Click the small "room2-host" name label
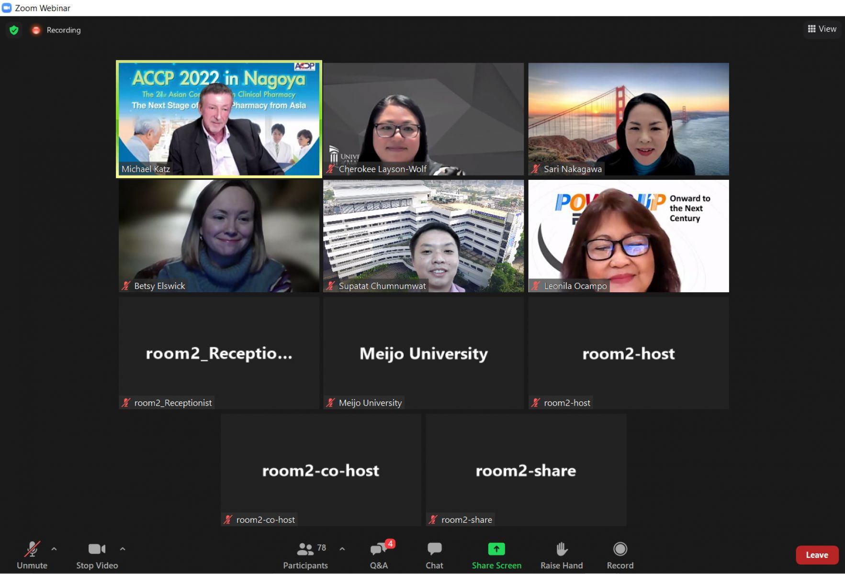Viewport: 845px width, 574px height. (567, 403)
